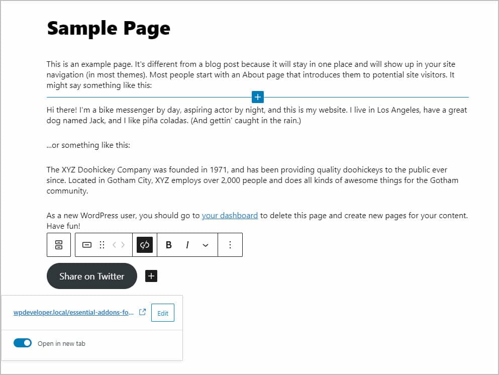
Task: Click the Sample Page title field
Action: click(x=109, y=28)
